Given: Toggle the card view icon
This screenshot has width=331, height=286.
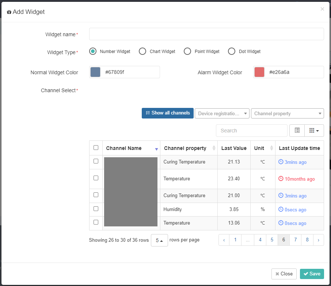Looking at the screenshot, I should (297, 131).
